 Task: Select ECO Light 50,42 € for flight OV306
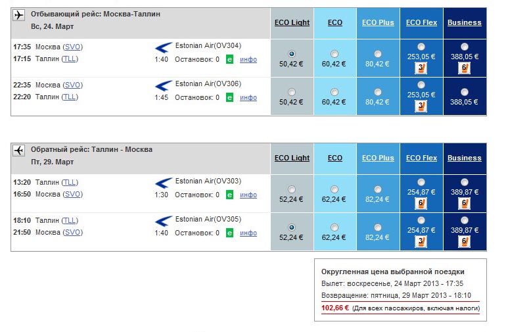292,92
